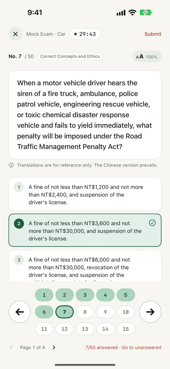Go to previous question with left arrow
Image resolution: width=170 pixels, height=369 pixels.
click(x=20, y=312)
